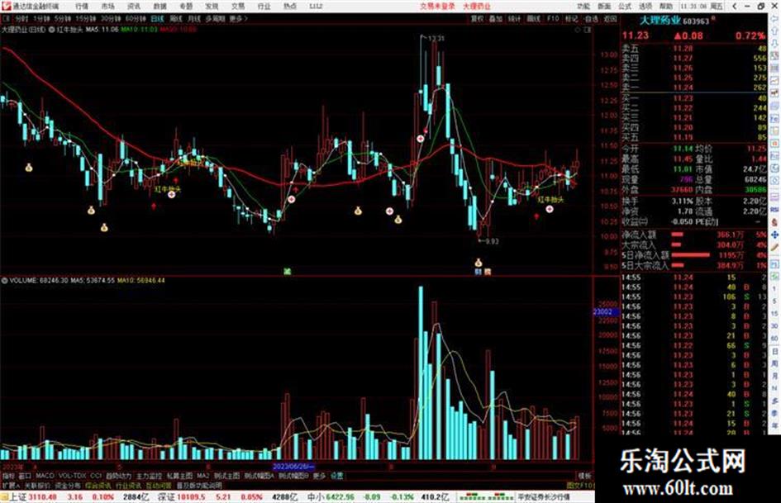Viewport: 781px width, 503px height.
Task: Click the green marker icon below the main chart
Action: (288, 272)
